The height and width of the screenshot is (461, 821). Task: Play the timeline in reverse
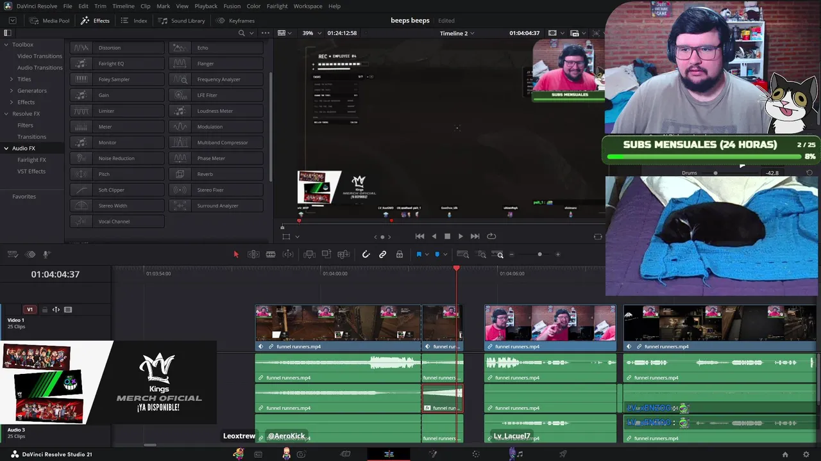coord(434,236)
